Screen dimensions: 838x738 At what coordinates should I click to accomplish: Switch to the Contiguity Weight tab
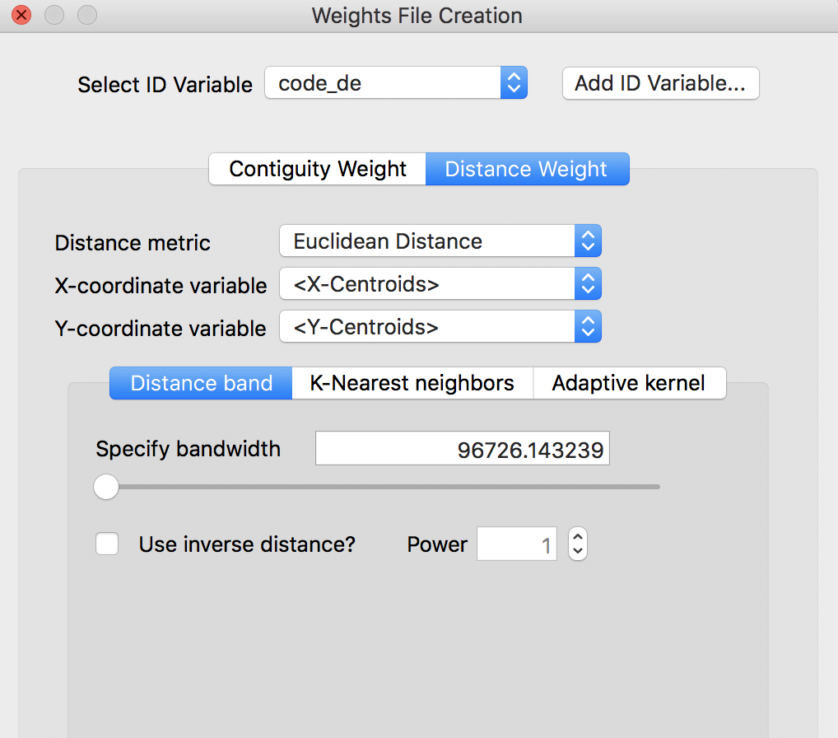(316, 169)
